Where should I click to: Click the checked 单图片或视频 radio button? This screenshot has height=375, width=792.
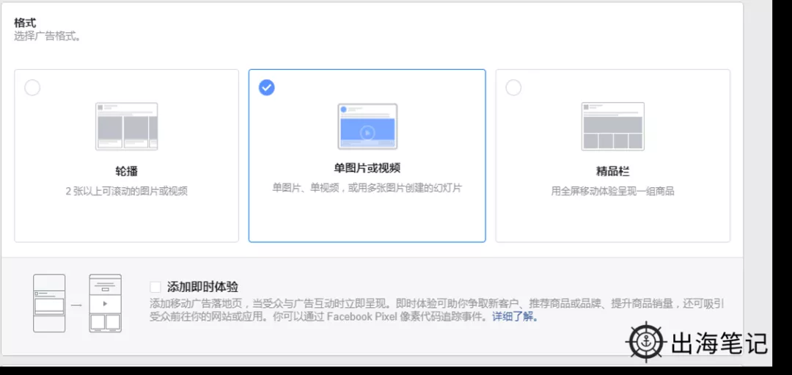click(267, 88)
